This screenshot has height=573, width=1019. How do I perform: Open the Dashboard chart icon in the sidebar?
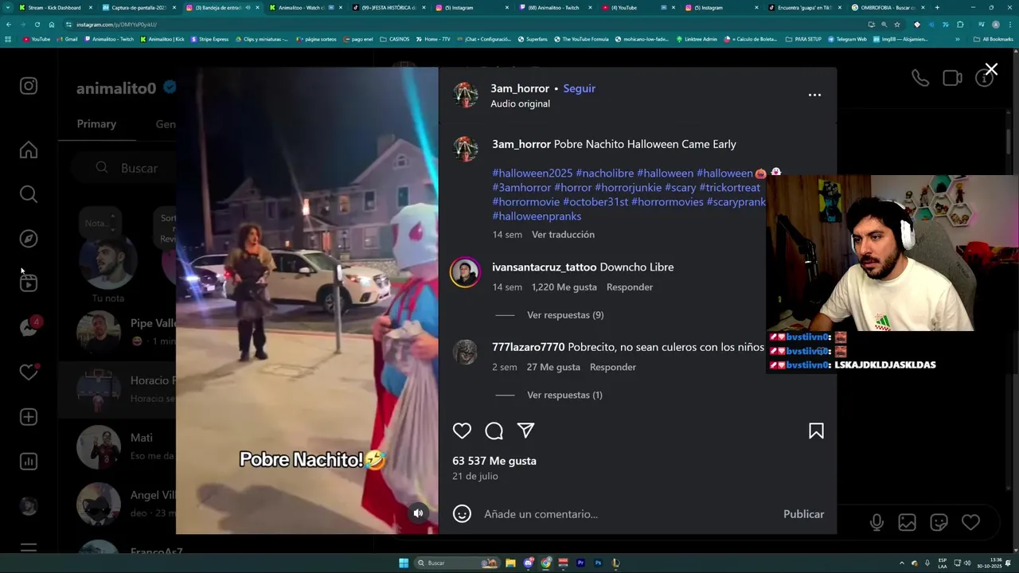29,462
